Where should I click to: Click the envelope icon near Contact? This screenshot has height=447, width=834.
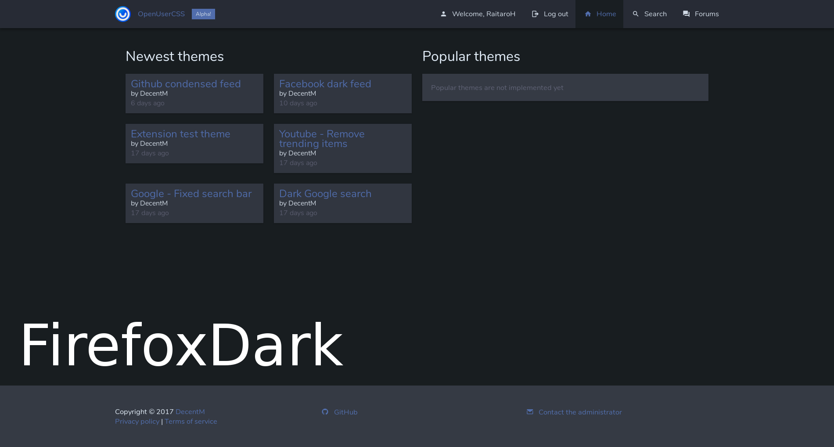(x=530, y=412)
